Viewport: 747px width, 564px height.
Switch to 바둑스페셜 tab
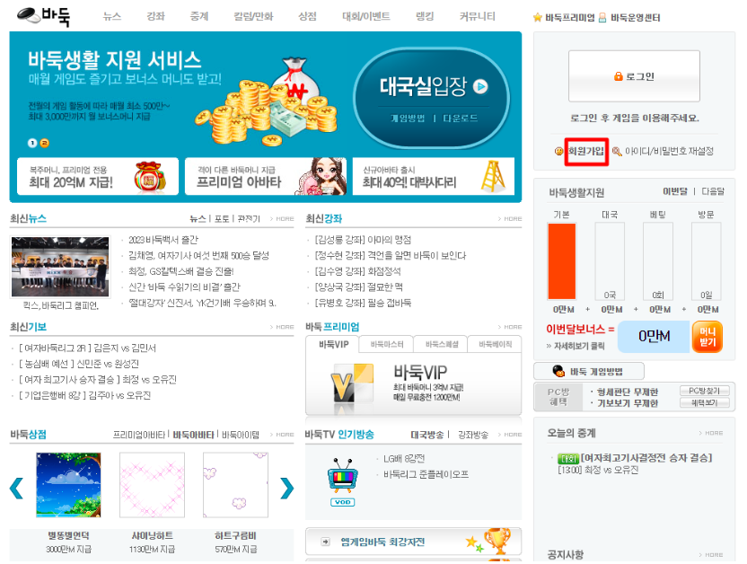click(441, 344)
